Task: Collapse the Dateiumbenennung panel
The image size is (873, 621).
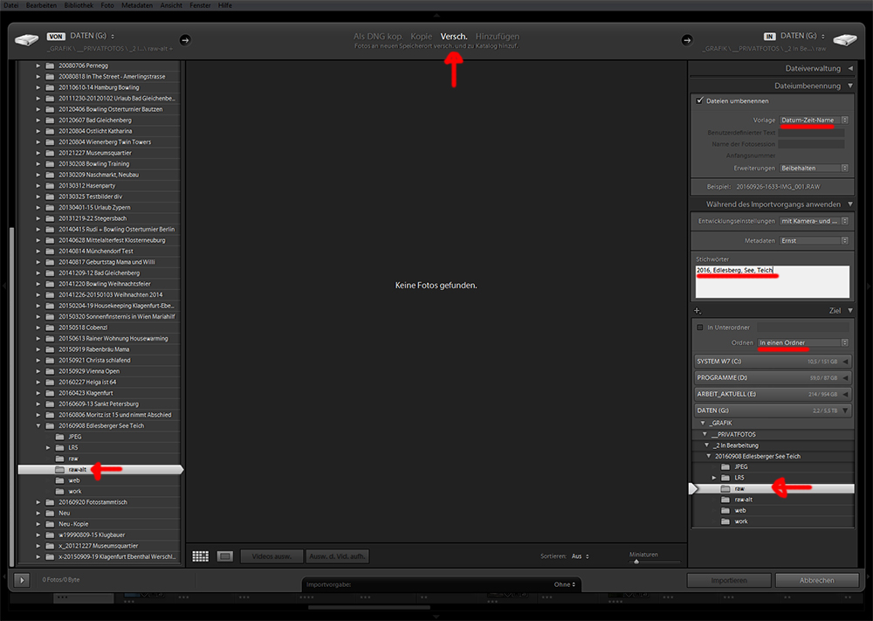Action: coord(850,86)
